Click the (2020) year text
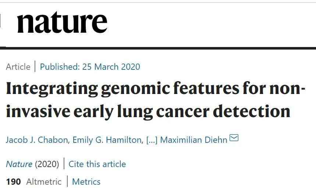Screen dimensions: 316x188 (47, 164)
